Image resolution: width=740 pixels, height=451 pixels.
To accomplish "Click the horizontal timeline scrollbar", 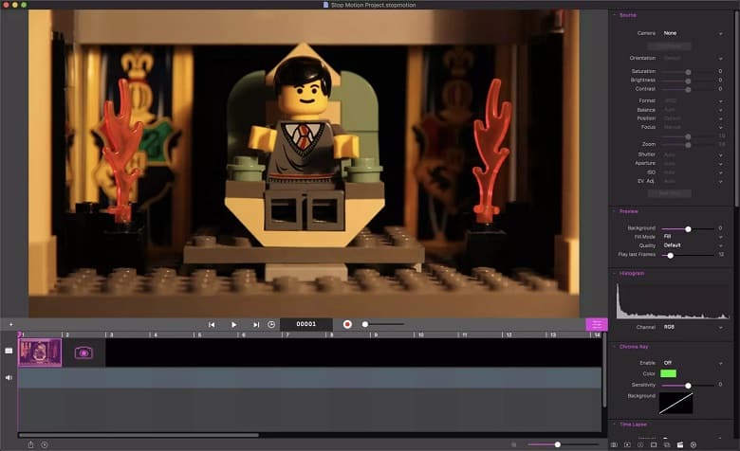I will coord(139,435).
